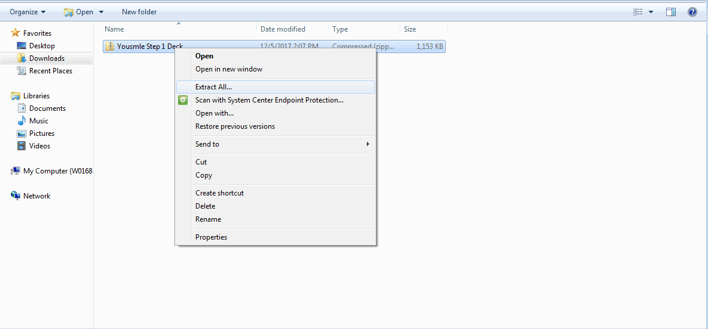
Task: Select the Desktop icon in Favorites
Action: pyautogui.click(x=22, y=45)
